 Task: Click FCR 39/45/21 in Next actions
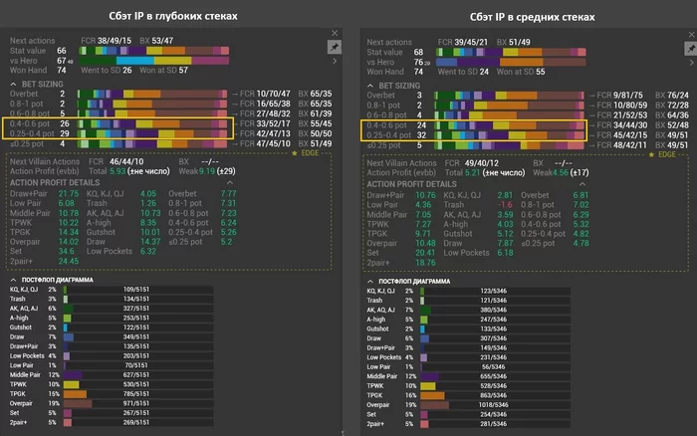462,42
